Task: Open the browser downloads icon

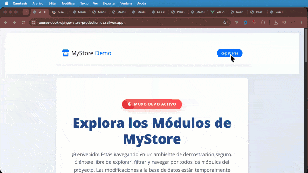Action: point(276,23)
